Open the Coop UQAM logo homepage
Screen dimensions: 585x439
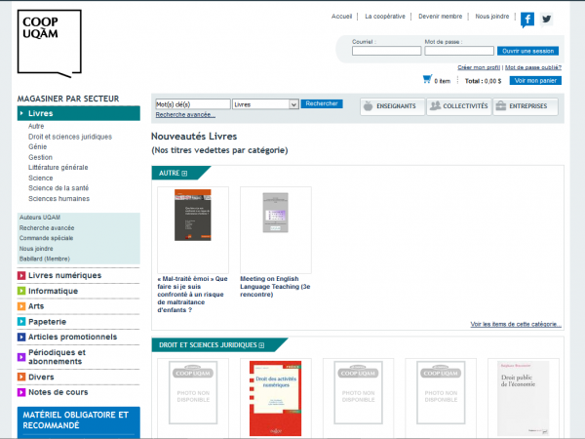50,43
